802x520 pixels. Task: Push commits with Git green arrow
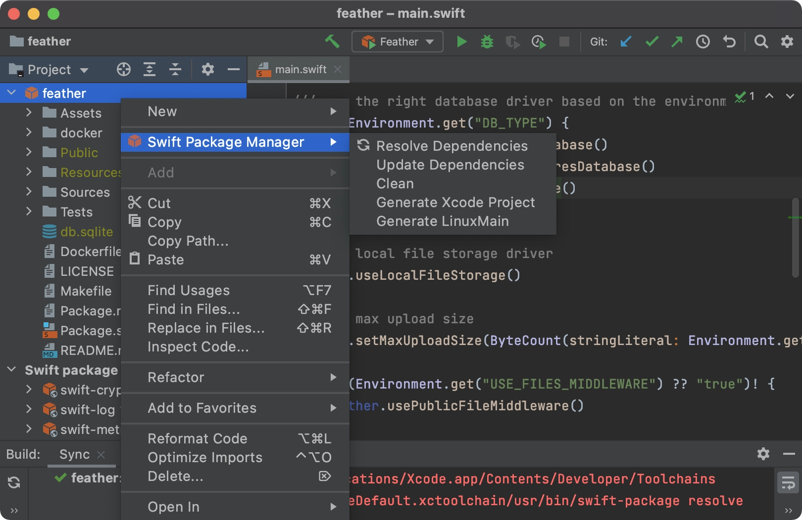[x=677, y=42]
